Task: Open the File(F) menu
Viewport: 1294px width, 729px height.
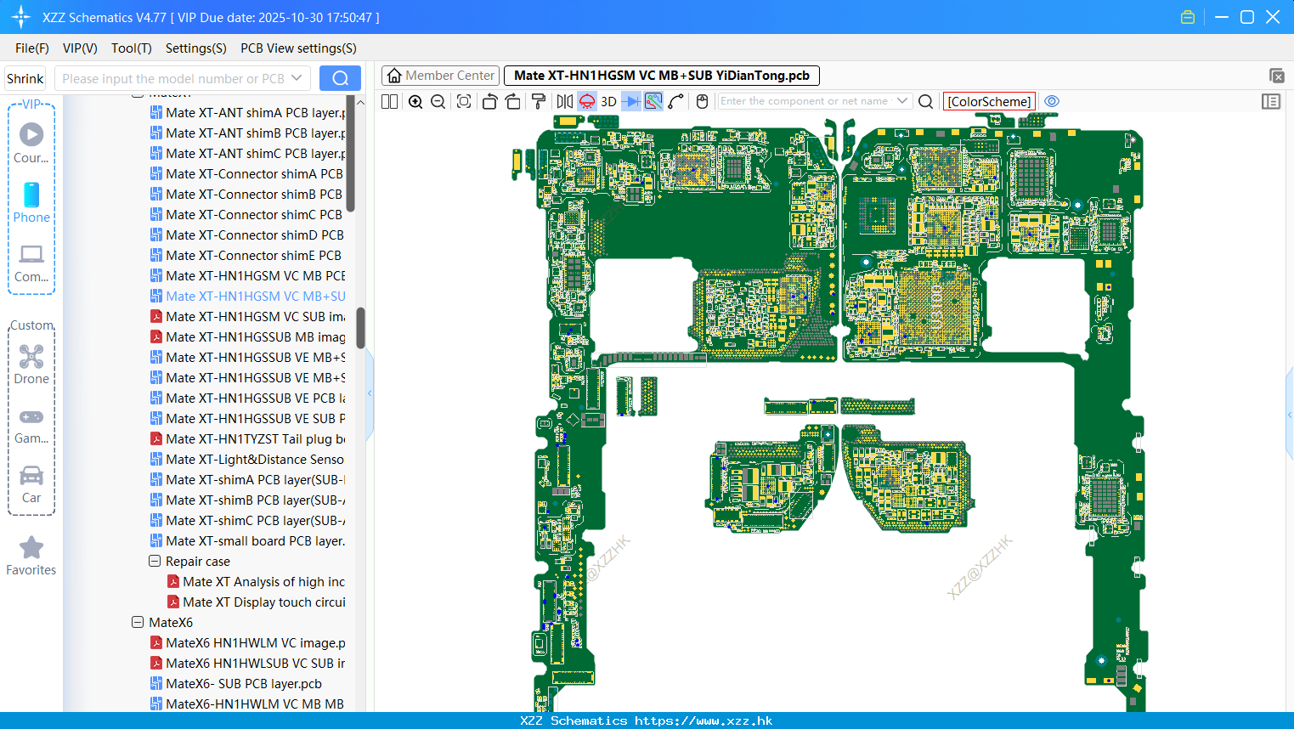Action: [x=32, y=48]
